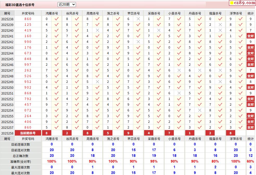Click the cross mark under 采薇杀号 in row 2025240
Image resolution: width=256 pixels, height=175 pixels.
[159, 30]
